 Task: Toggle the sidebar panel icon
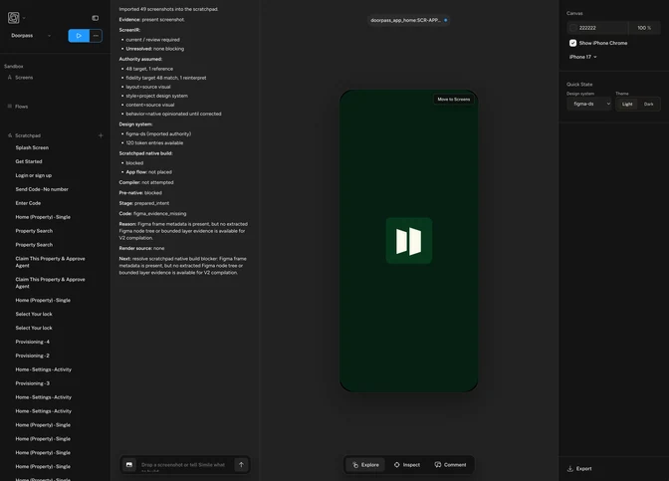[x=96, y=18]
